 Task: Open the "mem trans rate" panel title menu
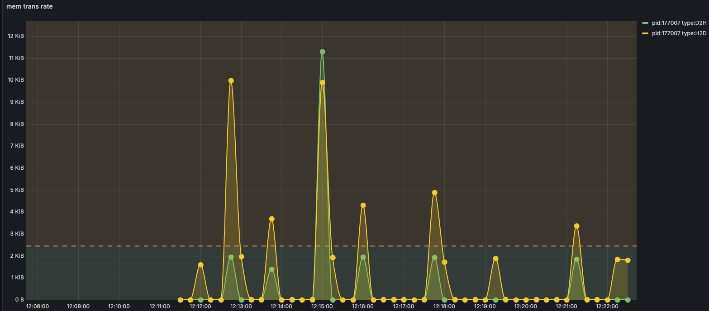29,6
